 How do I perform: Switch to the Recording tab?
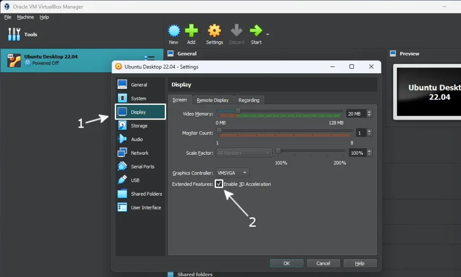tap(249, 100)
